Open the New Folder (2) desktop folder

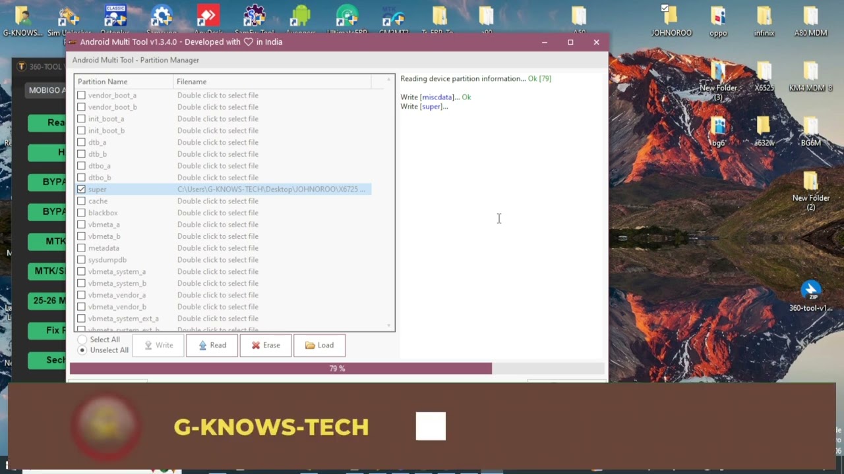[x=810, y=191]
